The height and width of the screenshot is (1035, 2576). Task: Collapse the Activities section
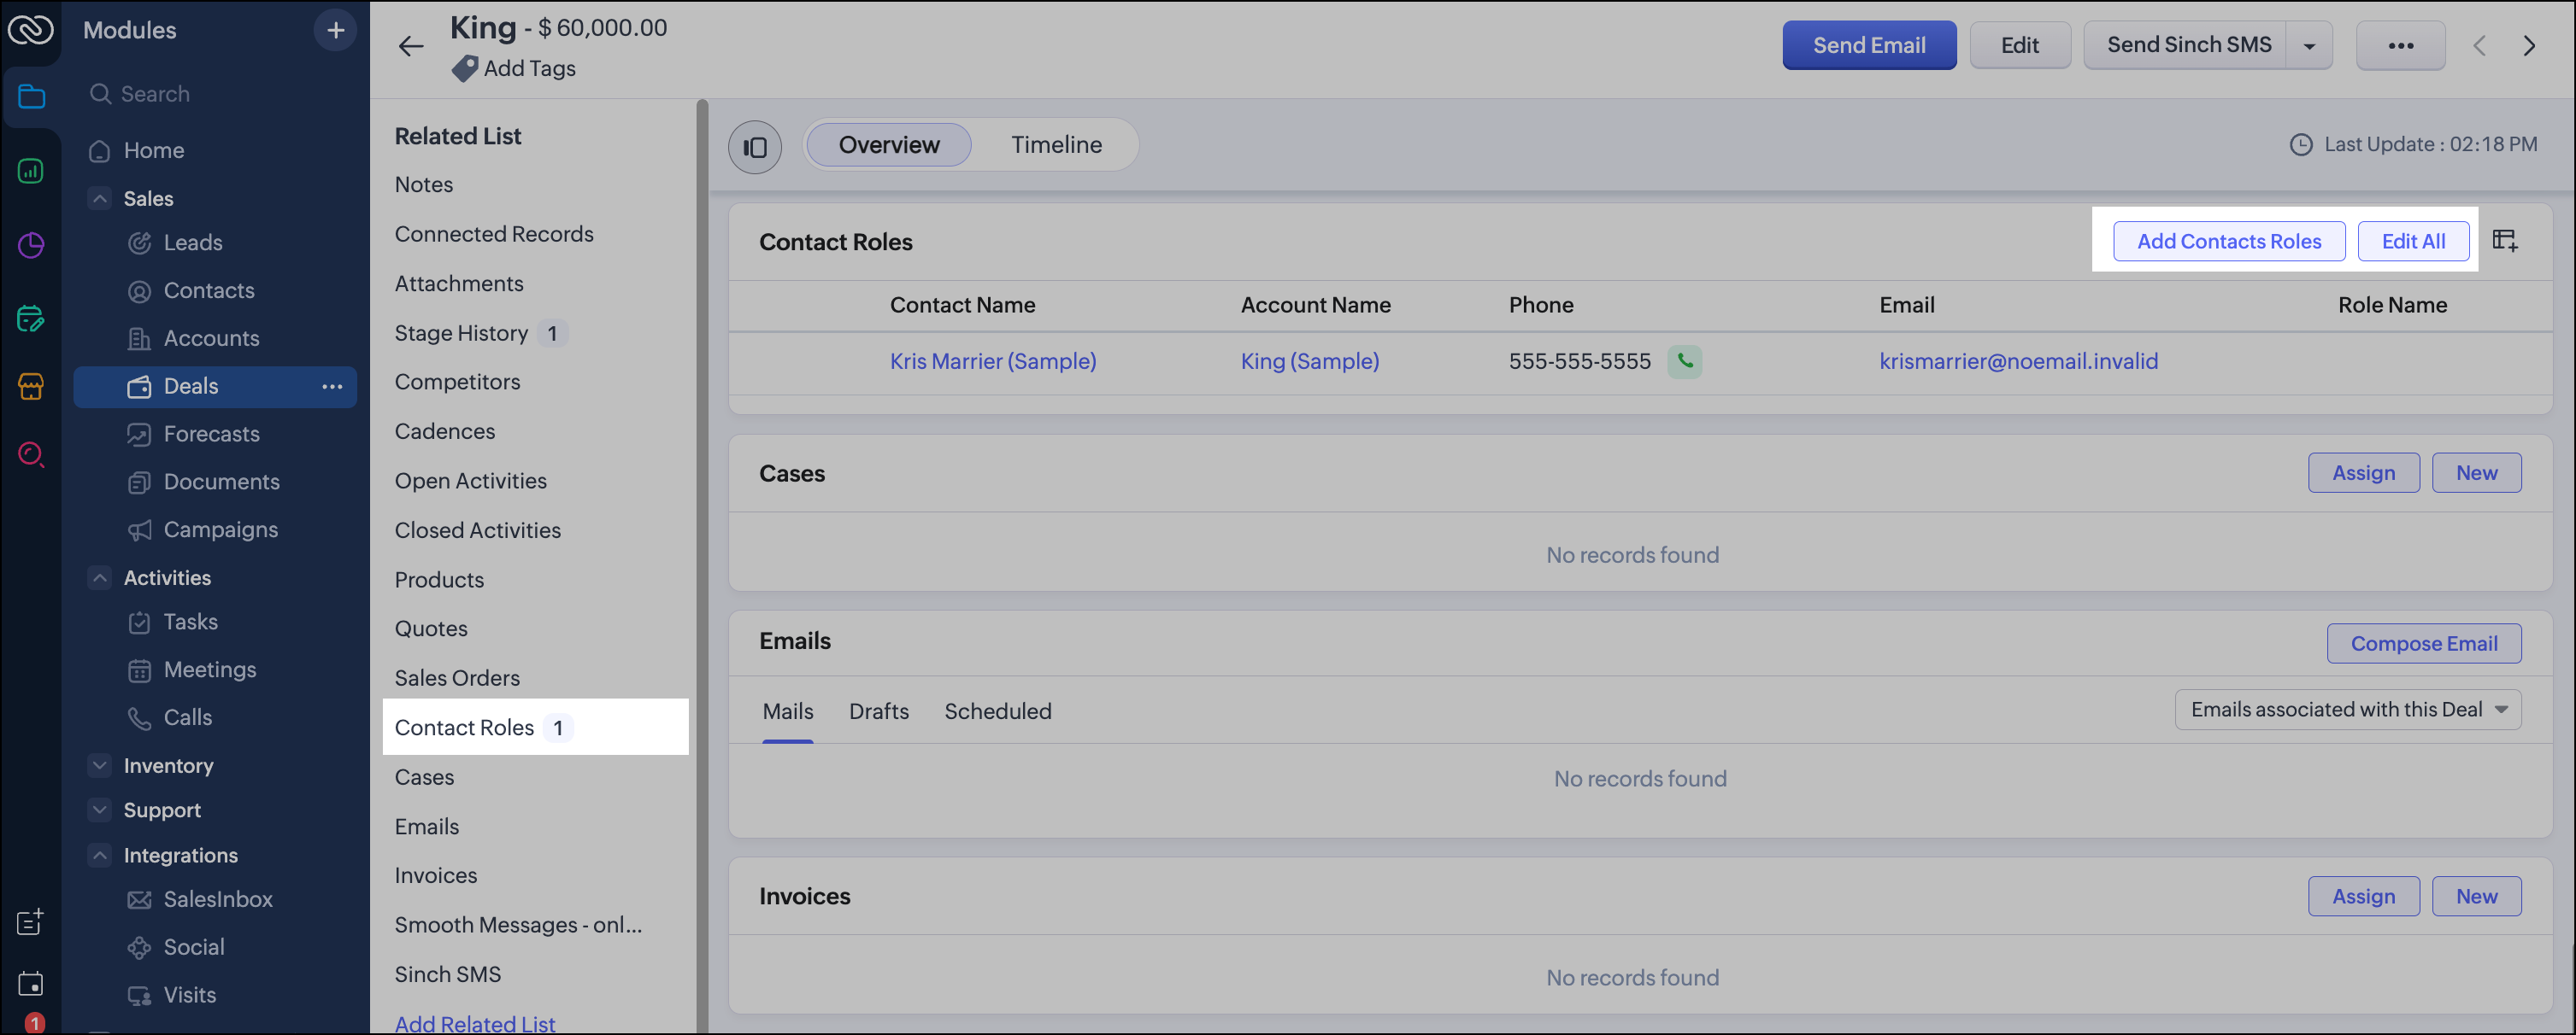click(99, 577)
